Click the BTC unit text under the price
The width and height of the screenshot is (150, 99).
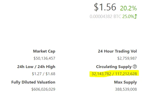[x=117, y=16]
